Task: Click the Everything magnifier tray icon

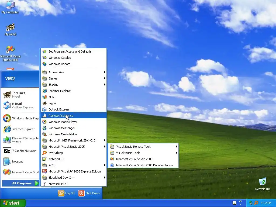Action: click(256, 203)
